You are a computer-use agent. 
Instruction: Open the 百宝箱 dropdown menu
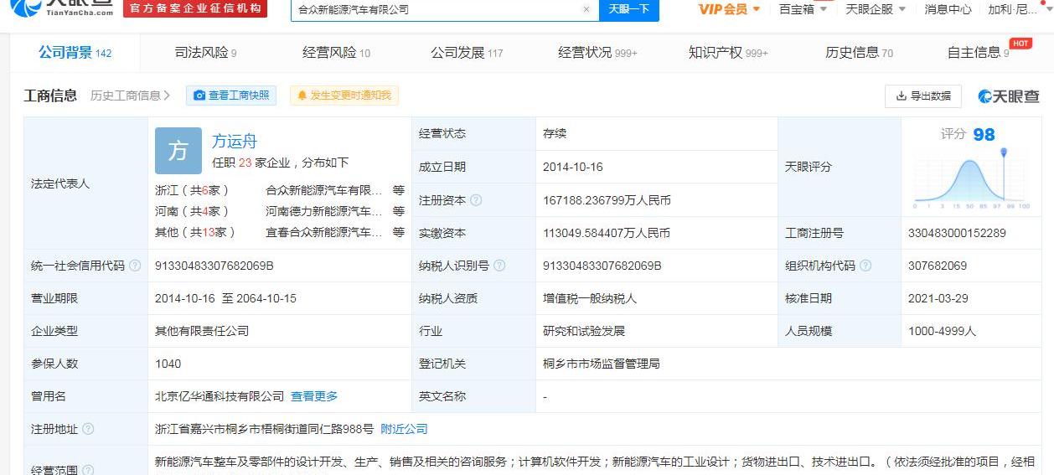(x=803, y=9)
